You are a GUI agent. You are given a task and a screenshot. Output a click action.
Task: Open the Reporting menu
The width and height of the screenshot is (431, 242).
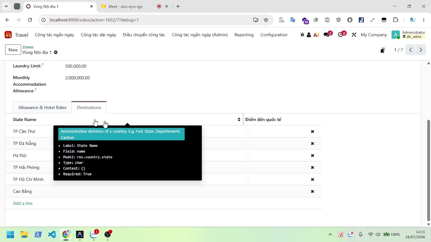pos(244,35)
